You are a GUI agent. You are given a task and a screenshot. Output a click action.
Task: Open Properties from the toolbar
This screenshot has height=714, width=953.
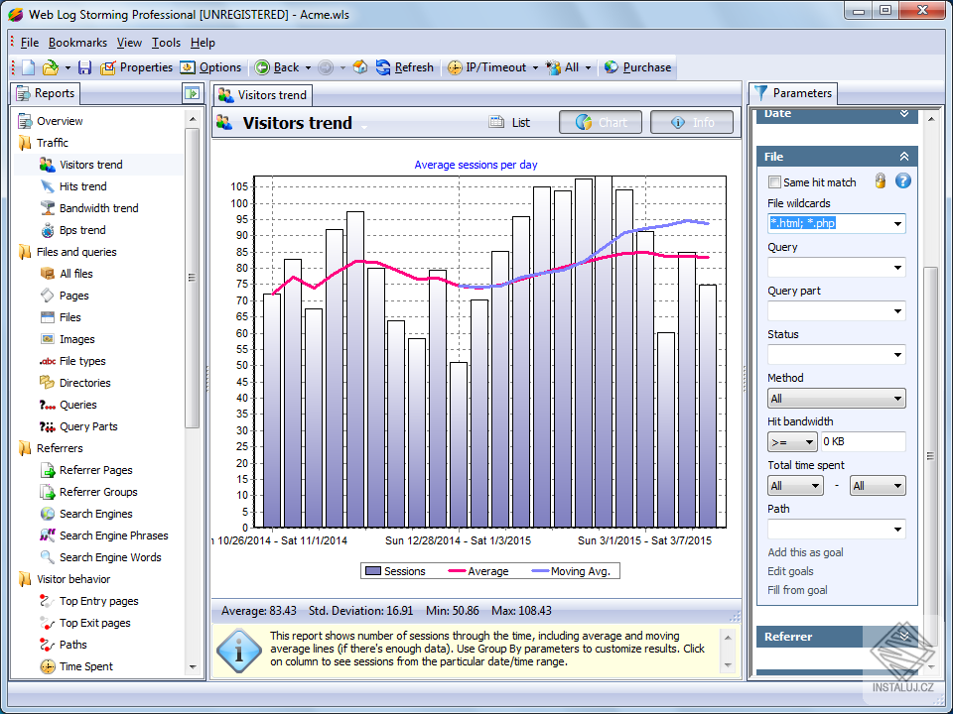click(136, 67)
